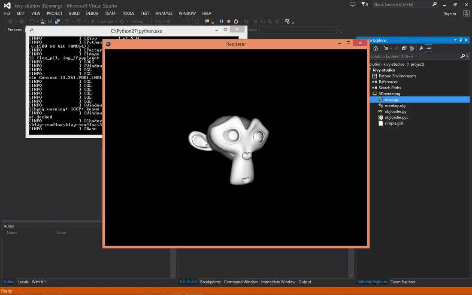Click the account avatar icon
The height and width of the screenshot is (295, 472).
click(466, 14)
